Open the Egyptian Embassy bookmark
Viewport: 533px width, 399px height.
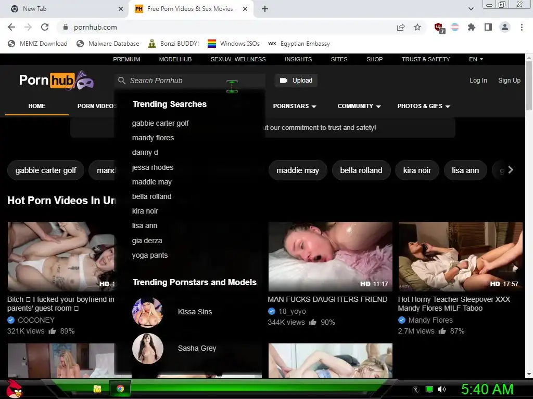coord(299,44)
